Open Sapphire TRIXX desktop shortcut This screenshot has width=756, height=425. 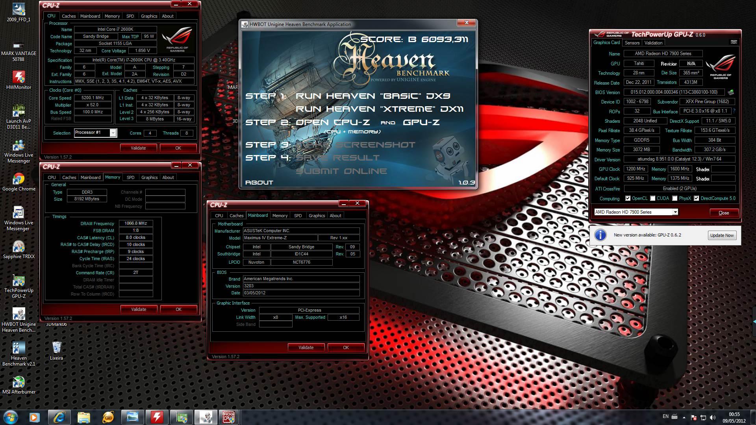tap(19, 249)
